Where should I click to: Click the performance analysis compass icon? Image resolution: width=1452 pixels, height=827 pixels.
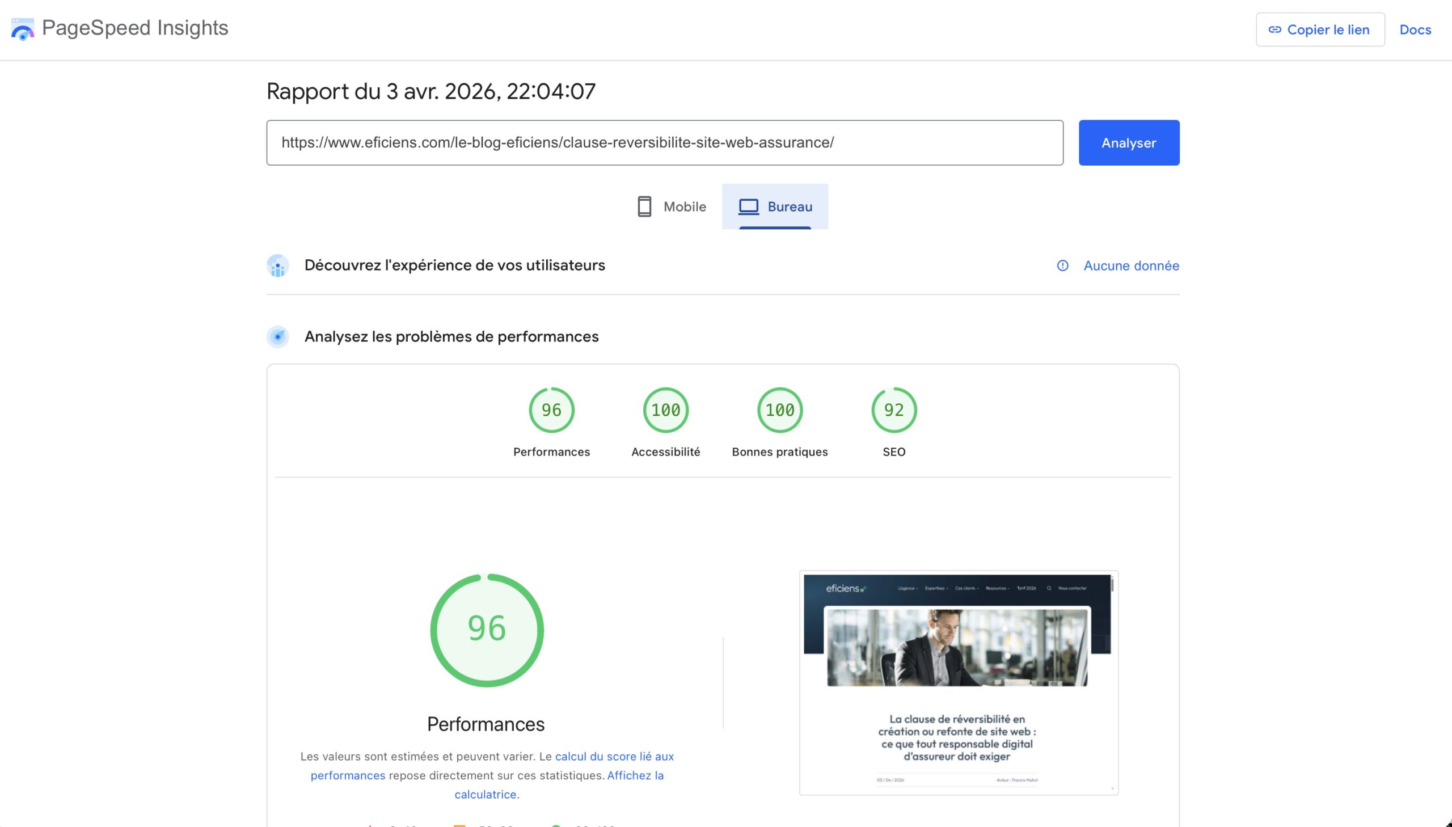[x=278, y=336]
